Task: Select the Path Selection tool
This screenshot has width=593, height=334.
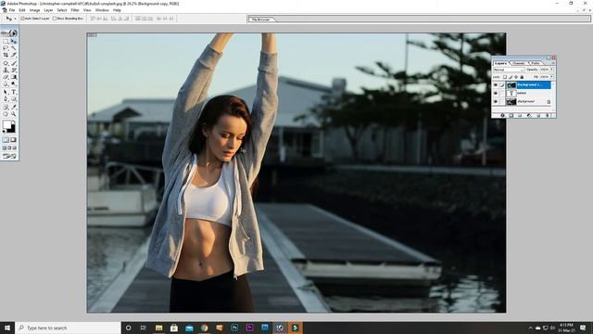Action: coord(6,92)
